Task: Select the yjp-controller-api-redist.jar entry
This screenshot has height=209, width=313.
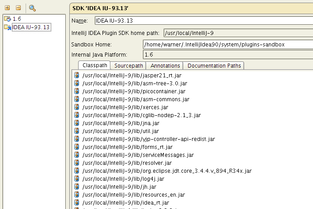Action: click(149, 139)
